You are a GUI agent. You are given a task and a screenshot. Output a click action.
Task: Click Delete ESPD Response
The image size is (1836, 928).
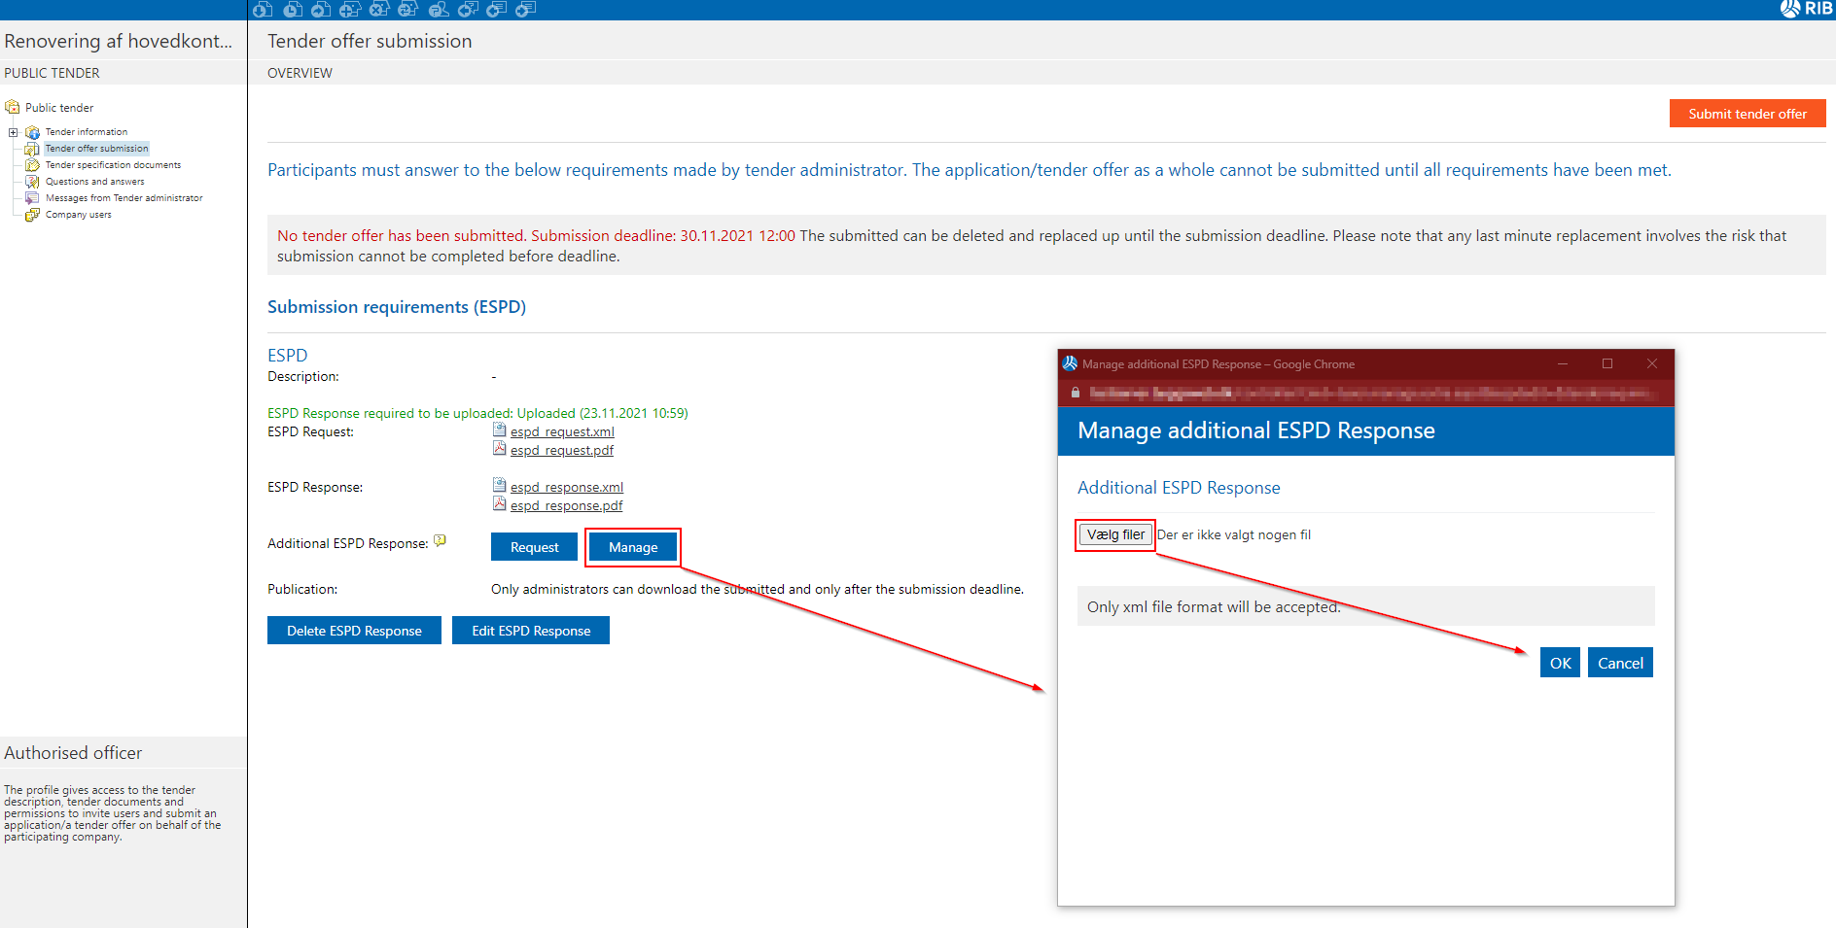click(x=354, y=630)
